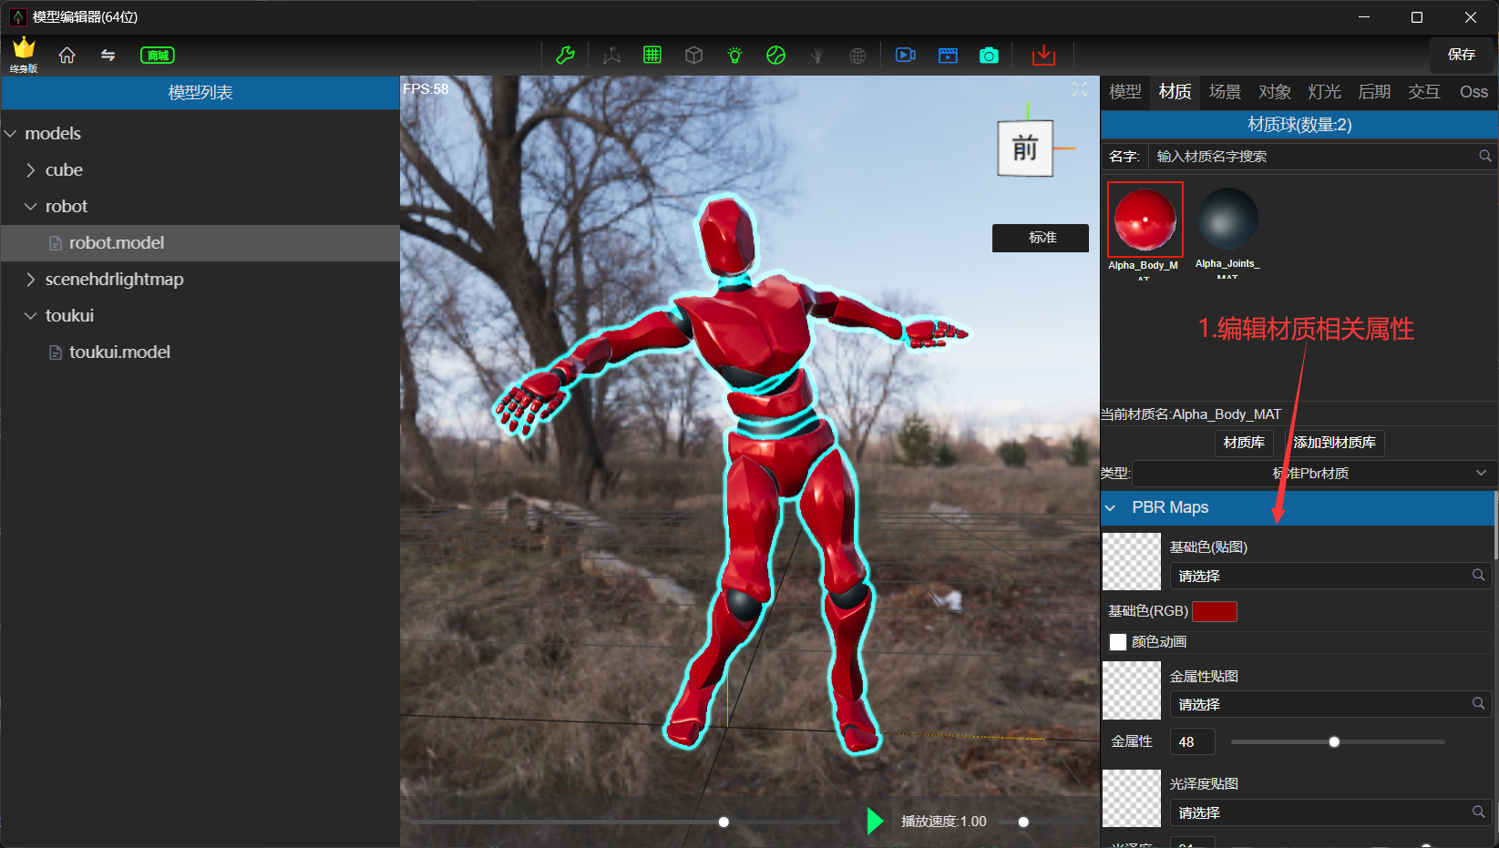Click the red download export icon
Screen dimensions: 1499x848
[1043, 56]
